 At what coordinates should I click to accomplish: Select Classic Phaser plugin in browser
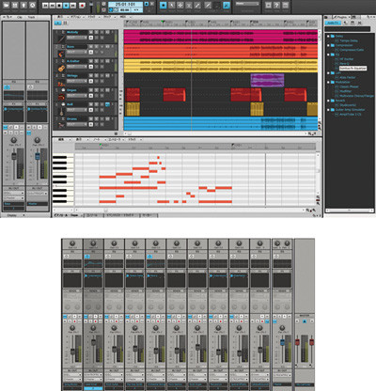349,86
